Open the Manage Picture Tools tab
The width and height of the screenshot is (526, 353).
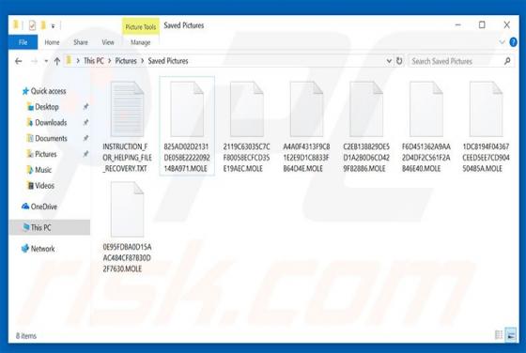140,42
